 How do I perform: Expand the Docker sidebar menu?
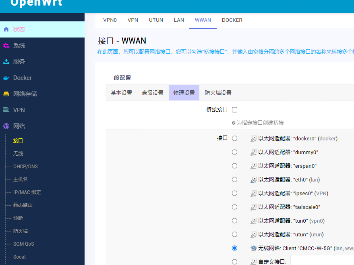(42, 78)
